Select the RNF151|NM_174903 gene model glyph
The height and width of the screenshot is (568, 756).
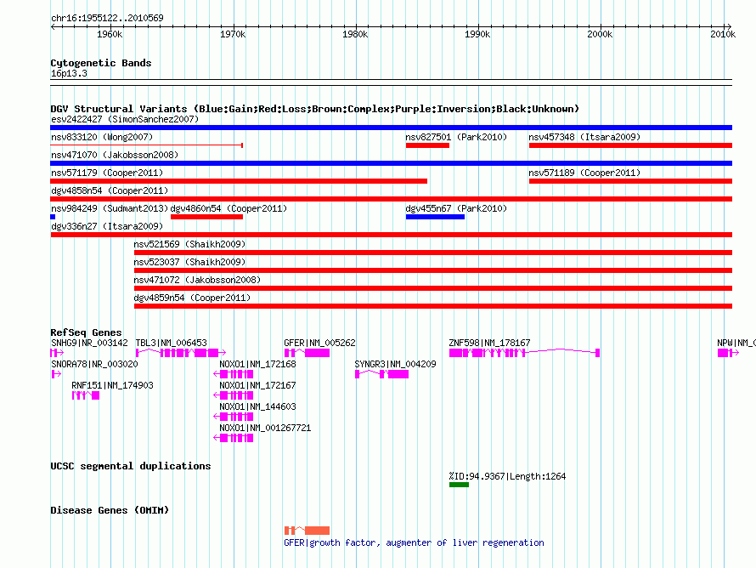pos(86,395)
